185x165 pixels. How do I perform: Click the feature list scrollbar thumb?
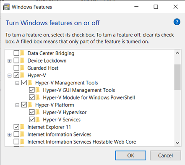coord(177,77)
